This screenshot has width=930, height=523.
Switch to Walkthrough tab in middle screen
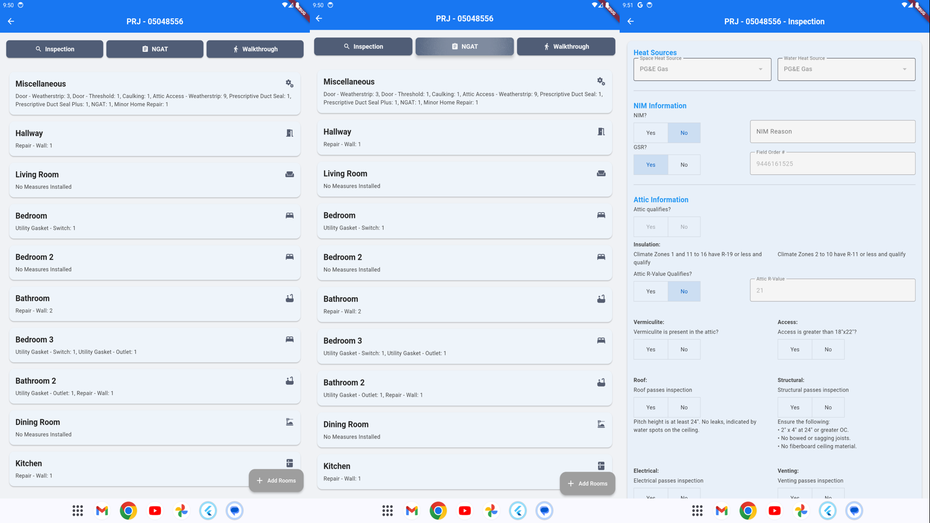566,46
